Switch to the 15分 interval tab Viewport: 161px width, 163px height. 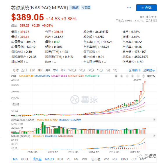(100, 70)
